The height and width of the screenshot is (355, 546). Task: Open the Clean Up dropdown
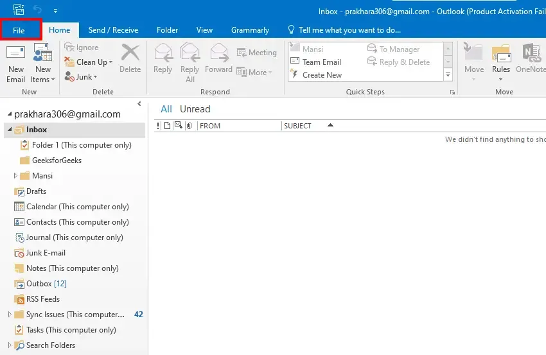point(89,62)
